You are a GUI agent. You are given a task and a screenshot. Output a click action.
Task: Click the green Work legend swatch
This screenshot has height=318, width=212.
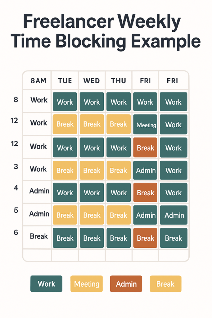(46, 284)
